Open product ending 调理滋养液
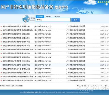The width and height of the screenshot is (109, 95). point(16,38)
